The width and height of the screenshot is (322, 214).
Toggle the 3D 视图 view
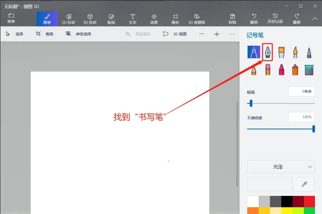click(x=175, y=34)
